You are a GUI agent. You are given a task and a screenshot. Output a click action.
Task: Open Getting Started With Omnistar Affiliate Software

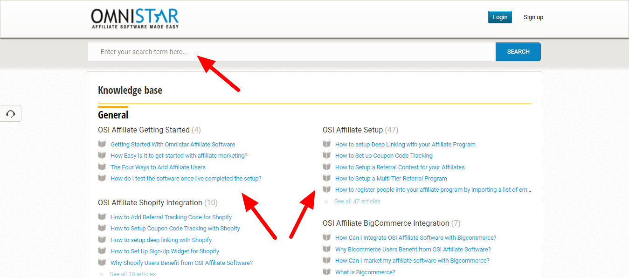(173, 145)
